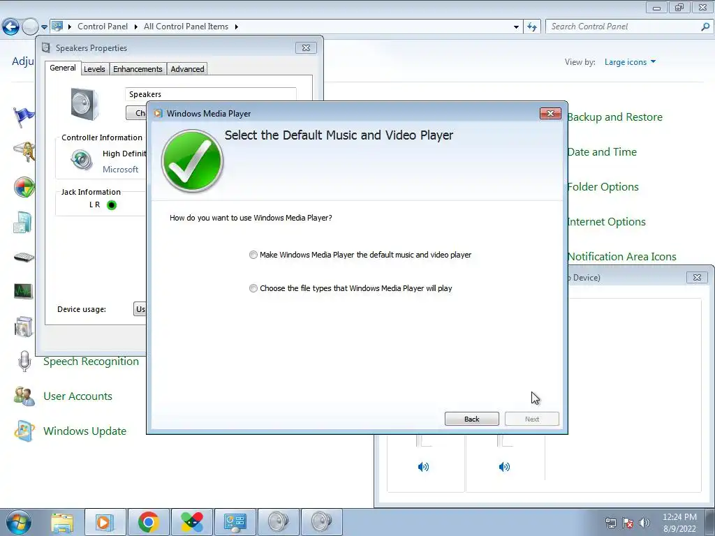Expand arrow after All Control Panel Items
Viewport: 715px width, 536px height.
pos(237,27)
